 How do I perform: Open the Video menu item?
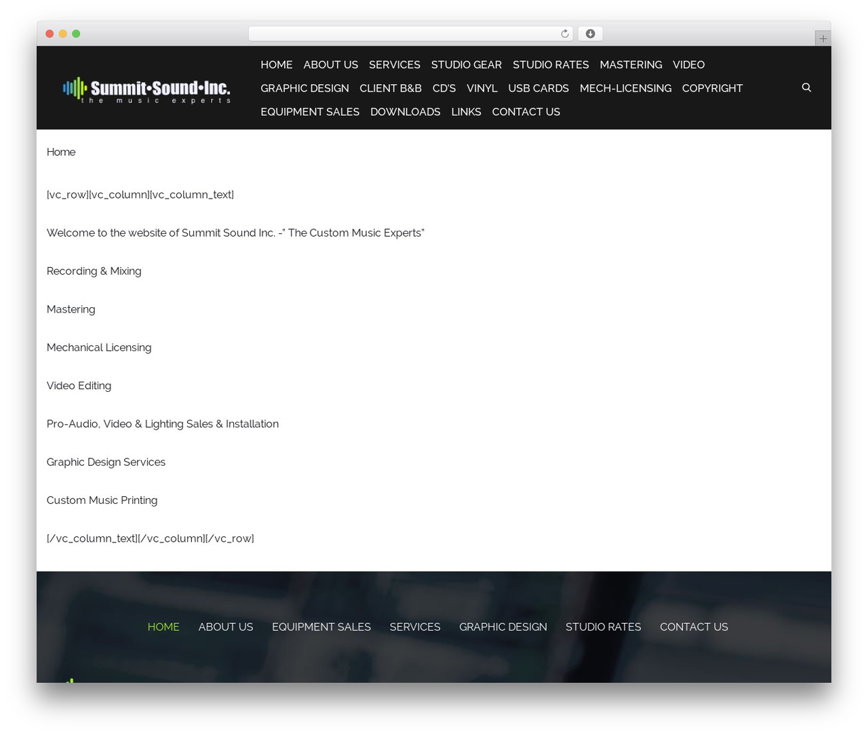click(x=688, y=64)
